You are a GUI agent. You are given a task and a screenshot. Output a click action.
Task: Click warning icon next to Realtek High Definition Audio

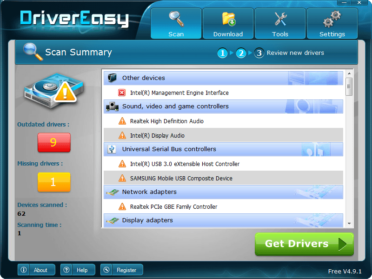coord(122,121)
